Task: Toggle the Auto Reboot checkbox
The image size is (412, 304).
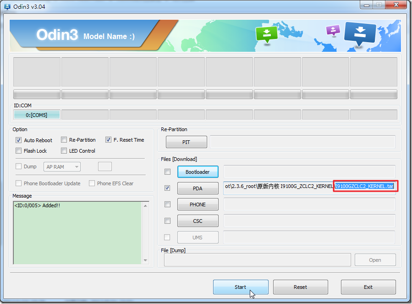Action: click(18, 140)
